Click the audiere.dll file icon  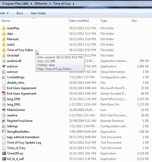coord(4,61)
